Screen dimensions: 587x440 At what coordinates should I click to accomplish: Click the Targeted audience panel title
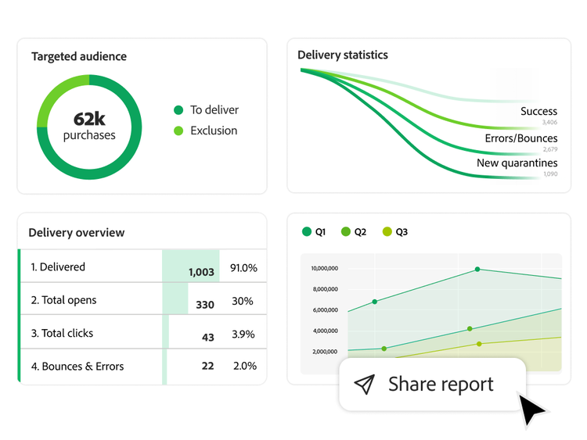[79, 56]
